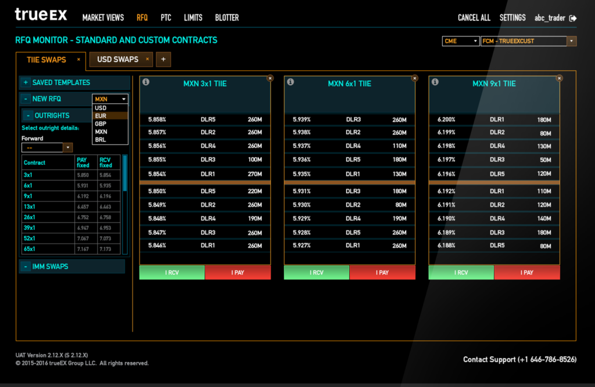Close the MXN 3x1 TIIE panel

point(270,78)
